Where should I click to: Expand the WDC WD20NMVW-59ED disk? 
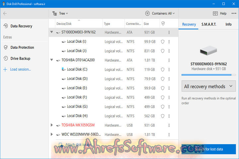tap(52, 134)
